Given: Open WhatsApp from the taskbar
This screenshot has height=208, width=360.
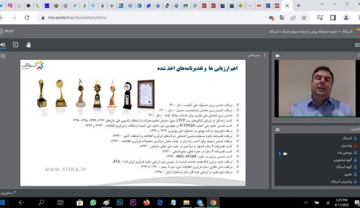Looking at the screenshot, I should 93,202.
